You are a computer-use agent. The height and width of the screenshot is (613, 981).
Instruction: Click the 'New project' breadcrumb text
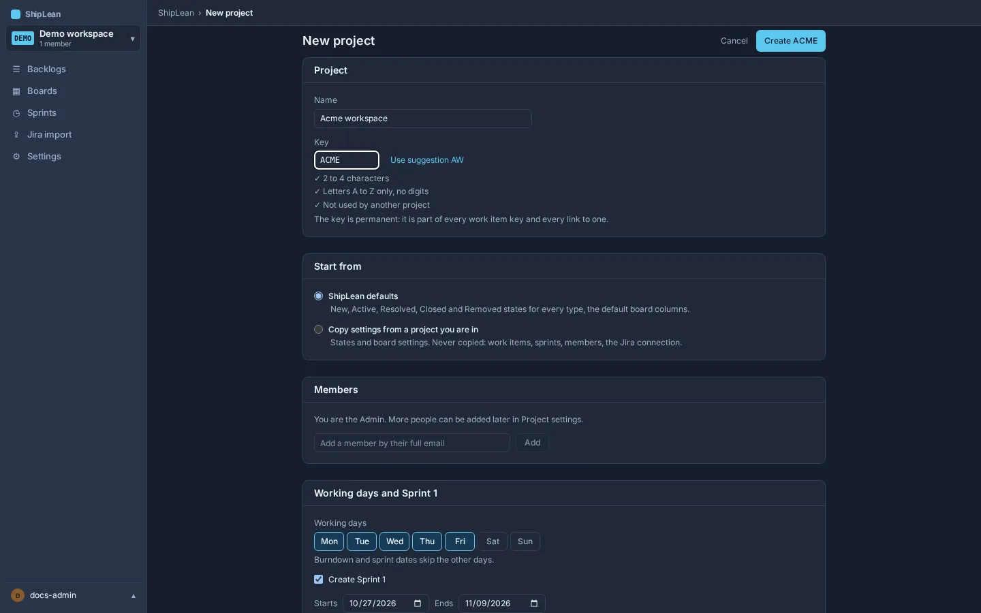pos(230,13)
